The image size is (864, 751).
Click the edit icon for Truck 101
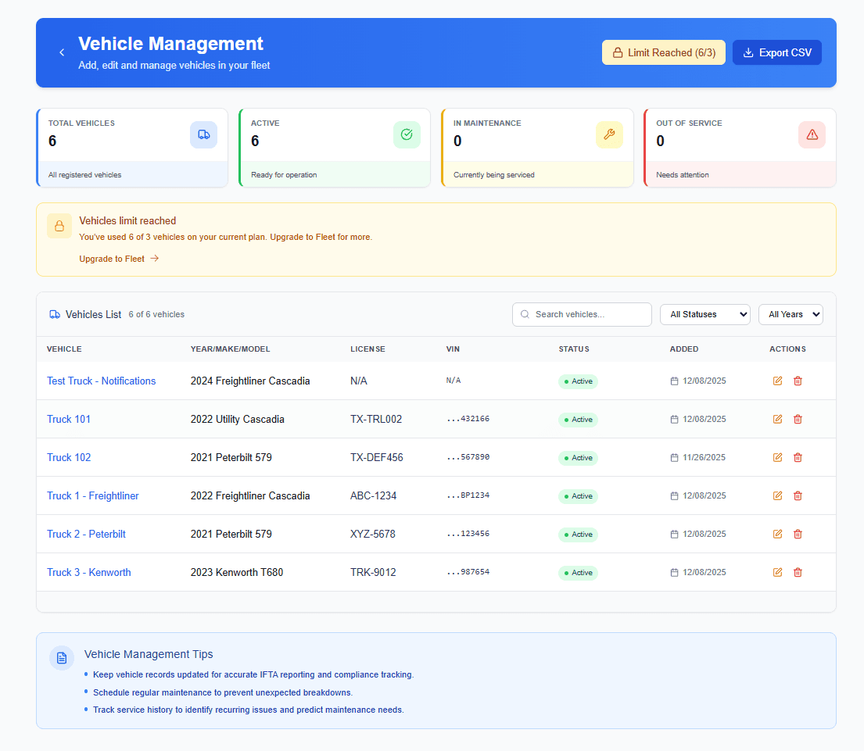(777, 419)
